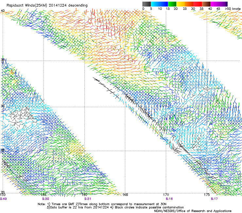This screenshot has width=242, height=213.
Task: Click the latitude label 40
Action: coord(3,11)
